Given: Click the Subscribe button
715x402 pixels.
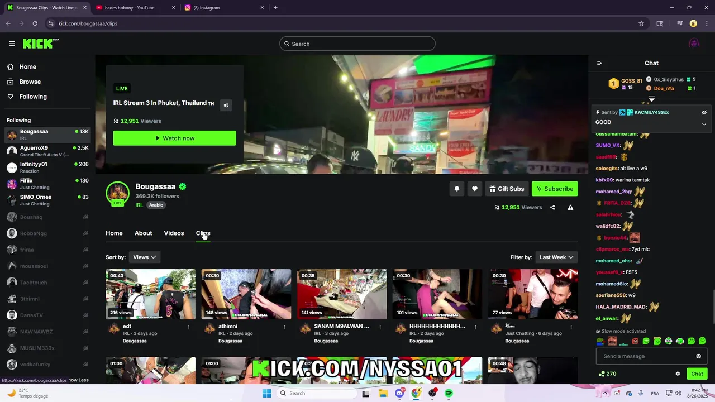Looking at the screenshot, I should (555, 189).
